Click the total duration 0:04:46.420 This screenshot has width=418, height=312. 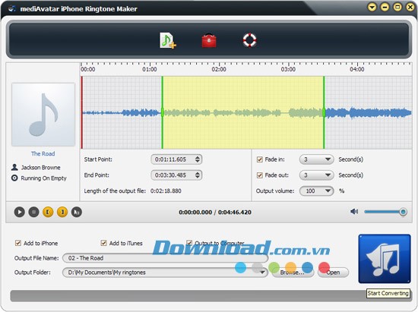tap(235, 212)
